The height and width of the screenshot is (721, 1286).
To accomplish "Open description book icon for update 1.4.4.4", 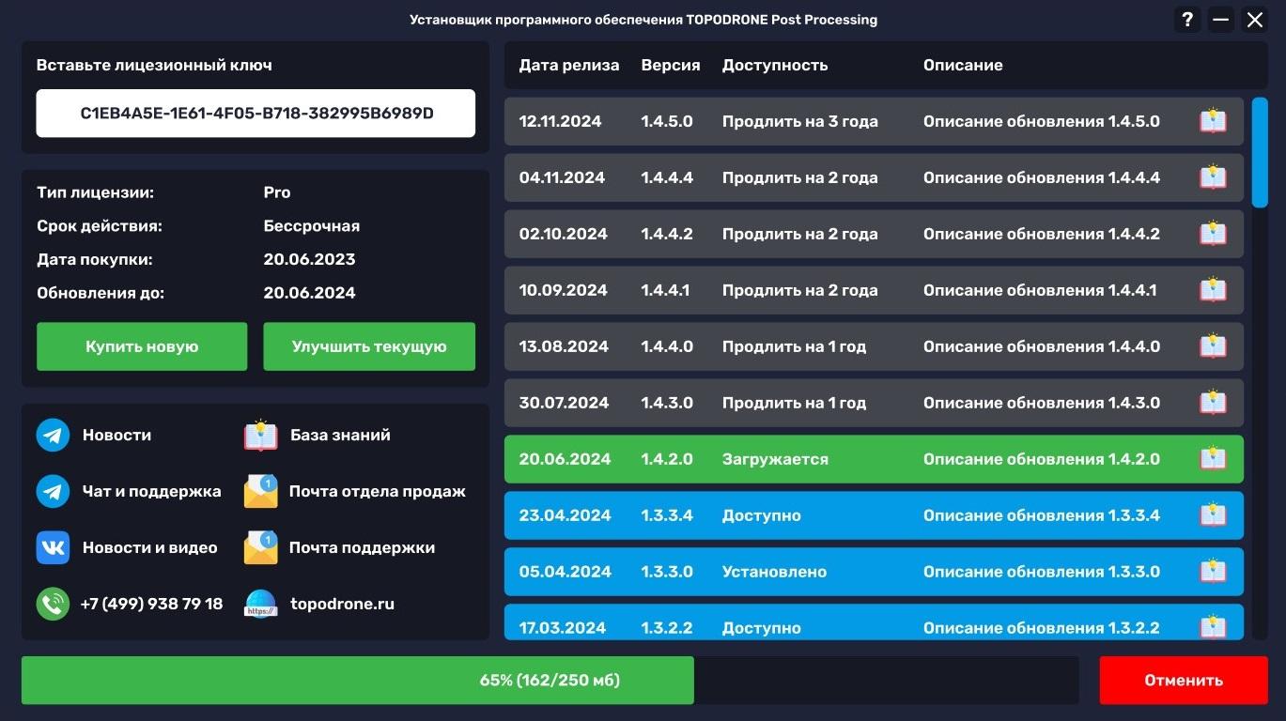I will click(1213, 177).
